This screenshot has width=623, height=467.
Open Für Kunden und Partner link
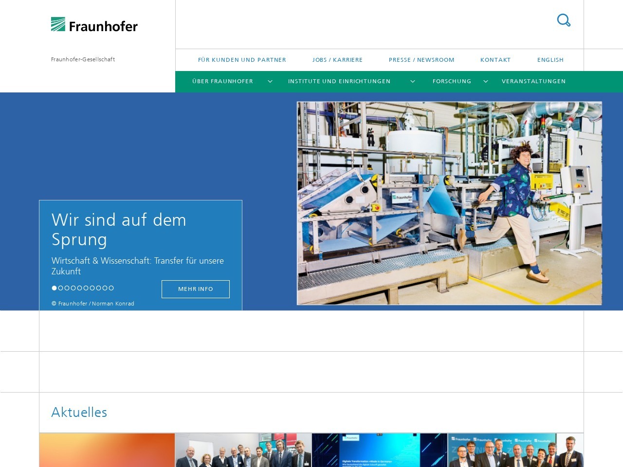[x=242, y=60]
